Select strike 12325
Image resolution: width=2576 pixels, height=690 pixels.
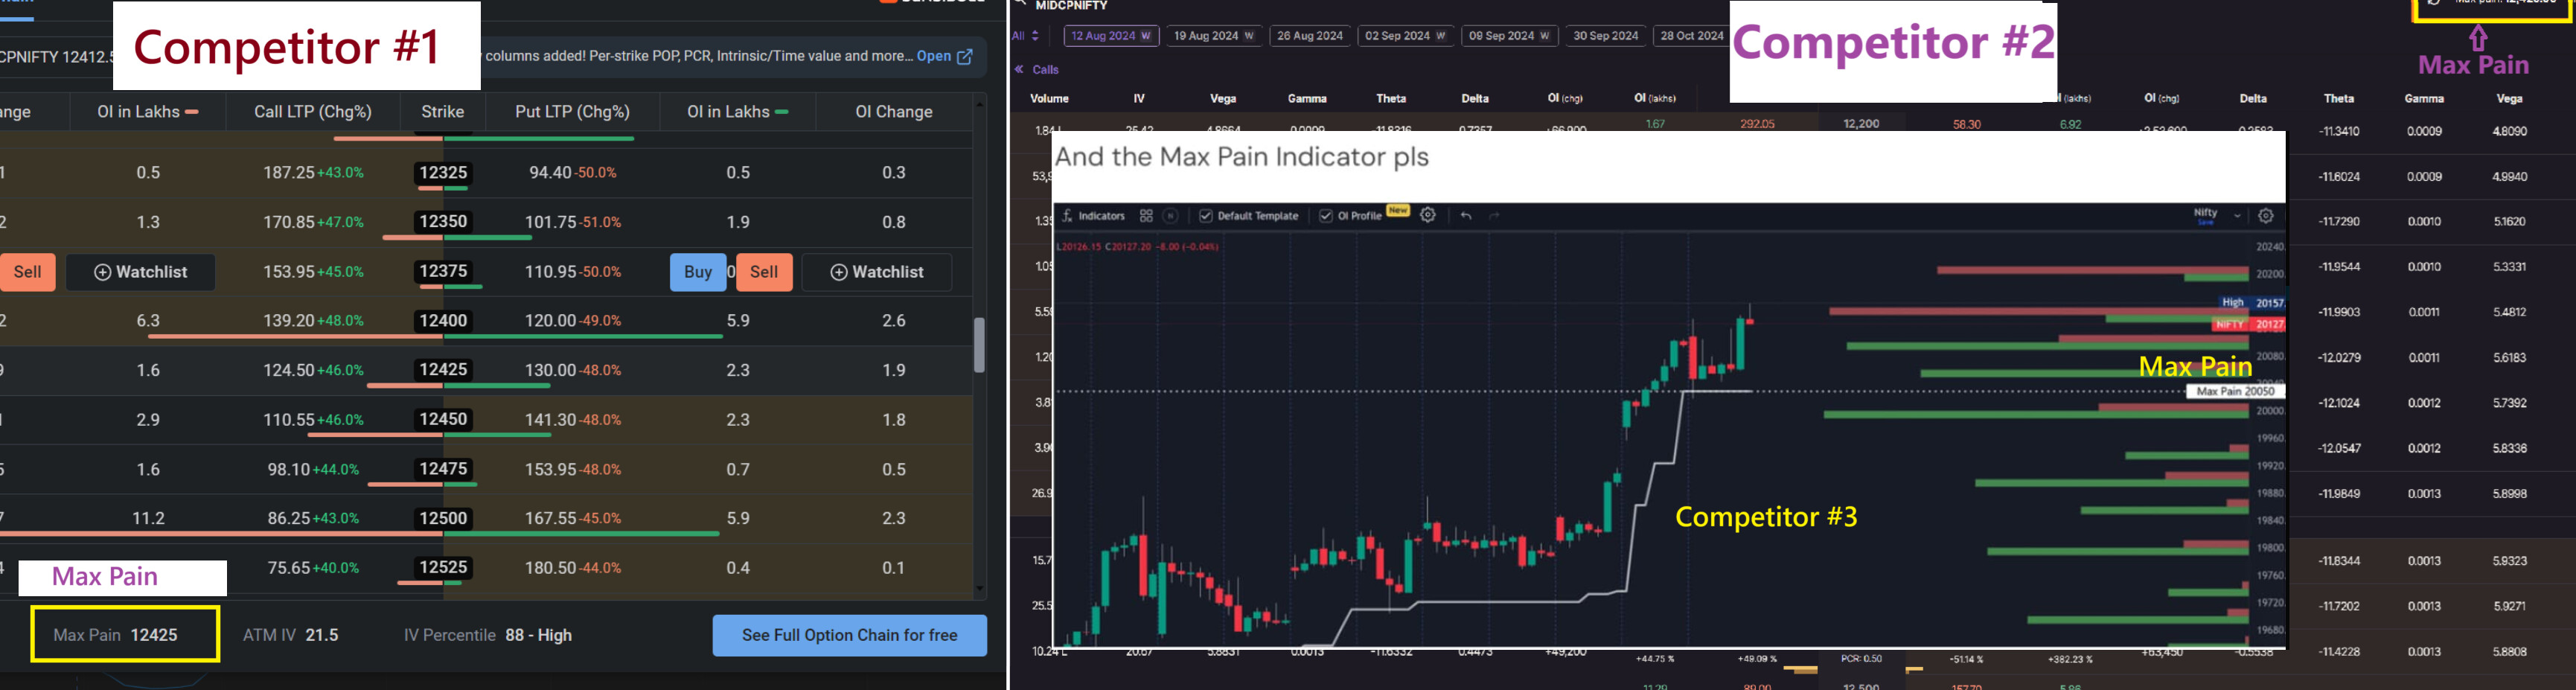point(443,173)
